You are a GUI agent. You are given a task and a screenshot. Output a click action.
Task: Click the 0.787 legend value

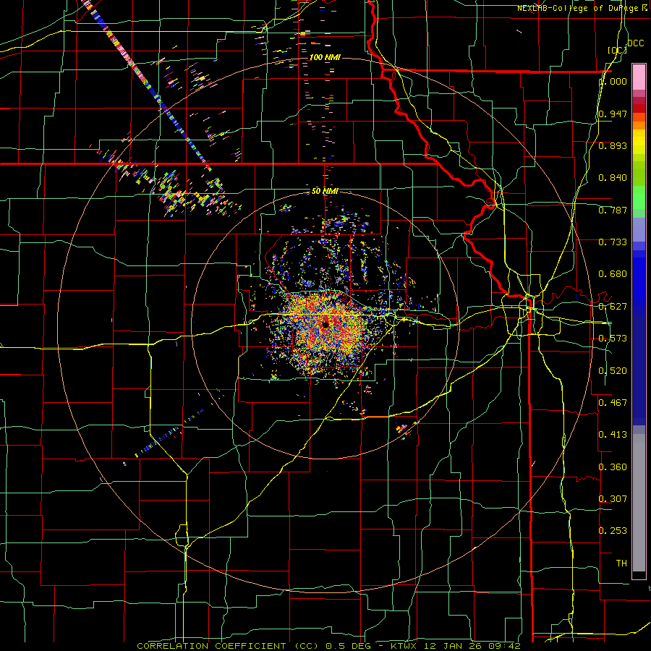coord(613,210)
